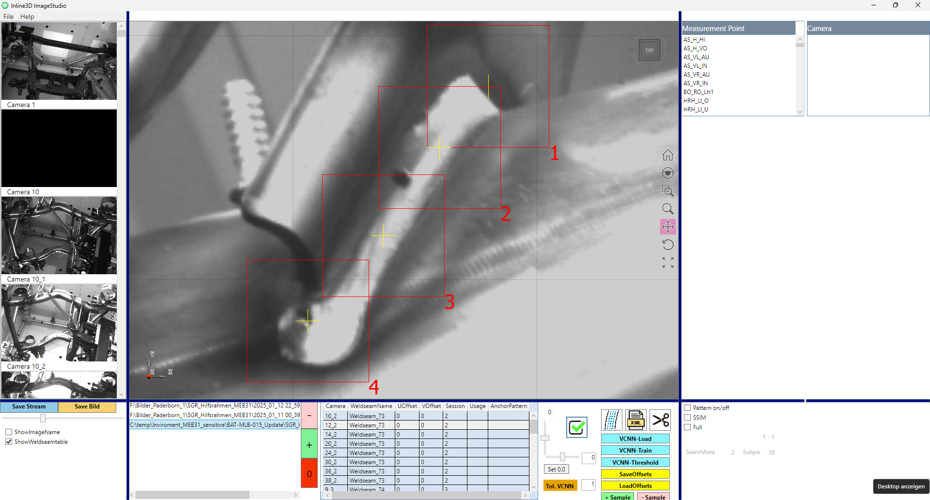The height and width of the screenshot is (500, 930).
Task: Click the four-arrow fit view icon
Action: [668, 263]
